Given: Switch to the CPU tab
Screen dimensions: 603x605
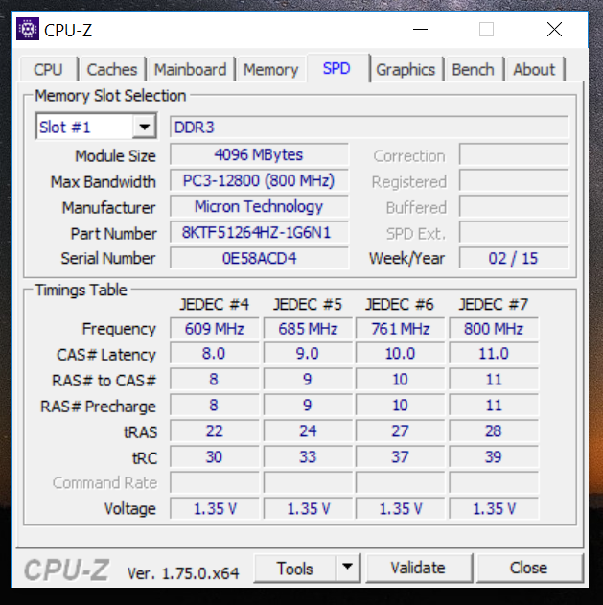Looking at the screenshot, I should coord(48,70).
